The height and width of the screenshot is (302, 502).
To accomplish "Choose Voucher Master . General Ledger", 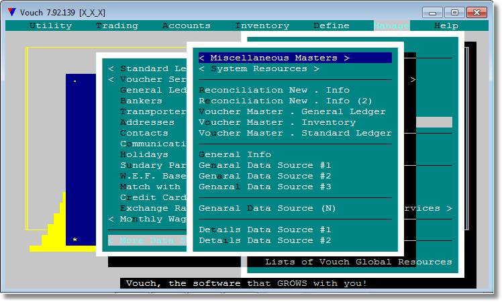I will click(292, 112).
